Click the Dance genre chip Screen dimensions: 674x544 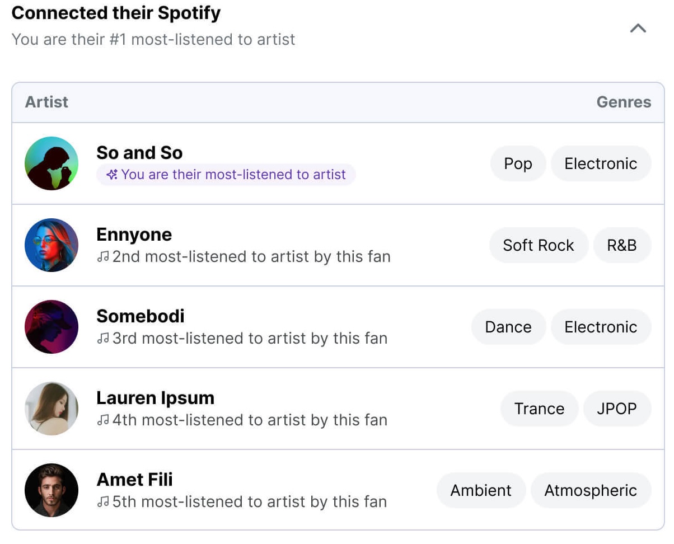[x=508, y=327]
